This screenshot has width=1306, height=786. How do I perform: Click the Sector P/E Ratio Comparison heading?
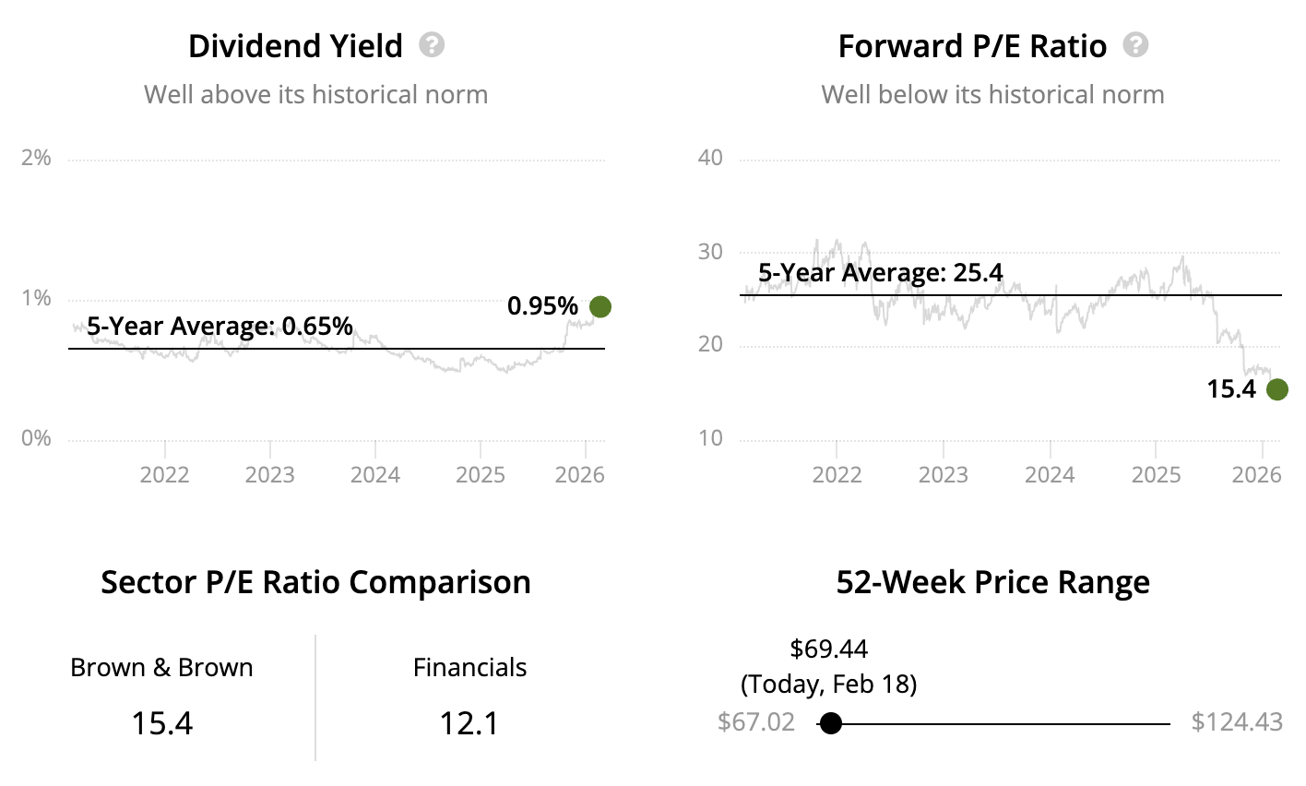pyautogui.click(x=315, y=582)
